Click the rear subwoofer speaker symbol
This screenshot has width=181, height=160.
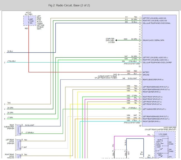[18, 130]
